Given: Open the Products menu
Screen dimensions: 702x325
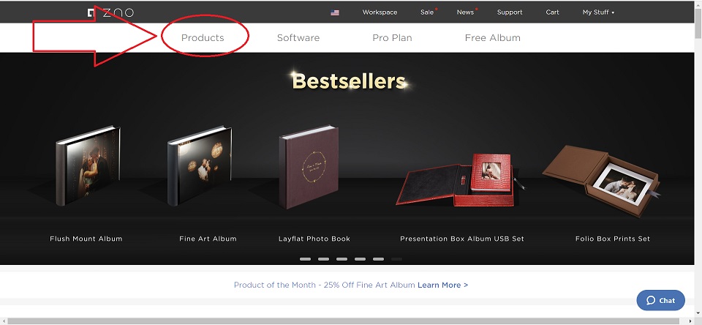Looking at the screenshot, I should pyautogui.click(x=203, y=37).
